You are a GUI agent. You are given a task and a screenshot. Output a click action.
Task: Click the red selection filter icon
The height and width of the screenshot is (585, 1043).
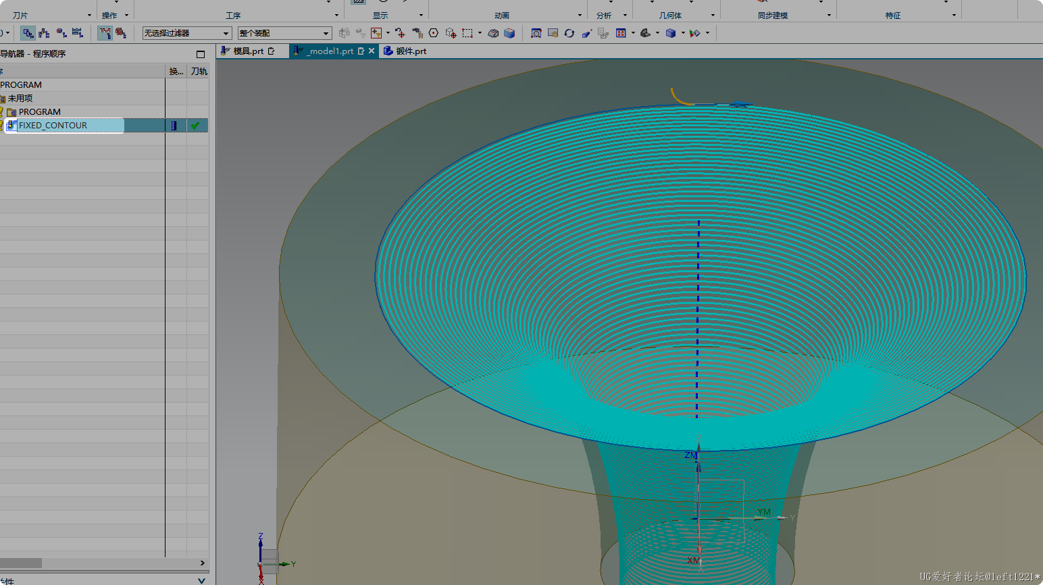376,33
